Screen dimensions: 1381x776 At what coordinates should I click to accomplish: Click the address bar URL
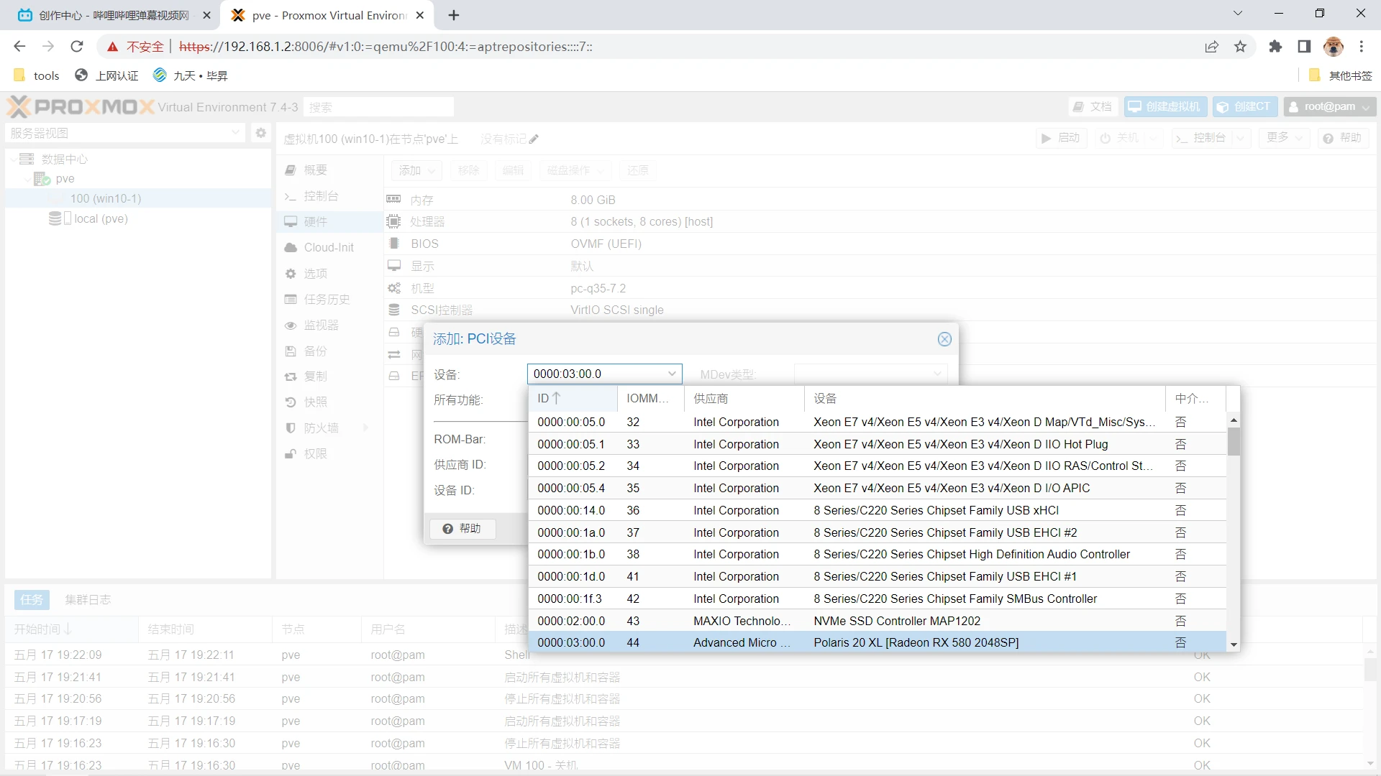(x=386, y=47)
